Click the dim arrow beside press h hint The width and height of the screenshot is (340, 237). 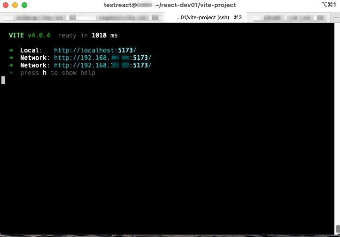tap(11, 73)
